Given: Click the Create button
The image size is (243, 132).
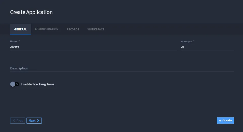Looking at the screenshot, I should pyautogui.click(x=225, y=120).
